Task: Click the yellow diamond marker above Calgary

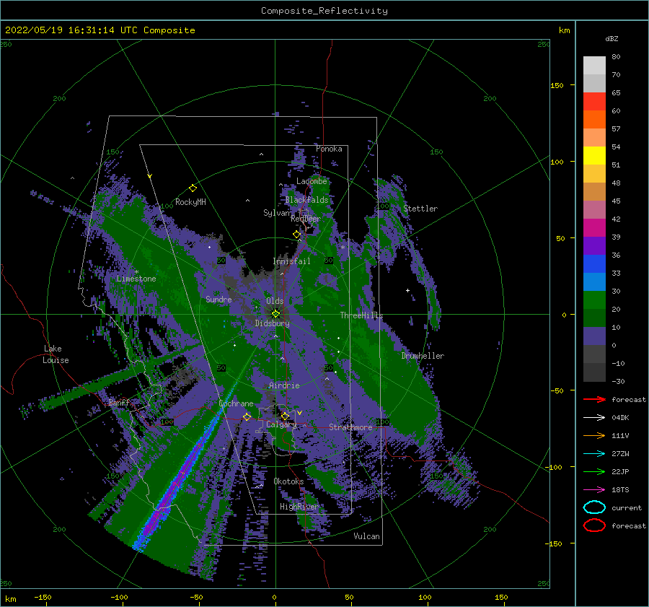Action: tap(285, 416)
